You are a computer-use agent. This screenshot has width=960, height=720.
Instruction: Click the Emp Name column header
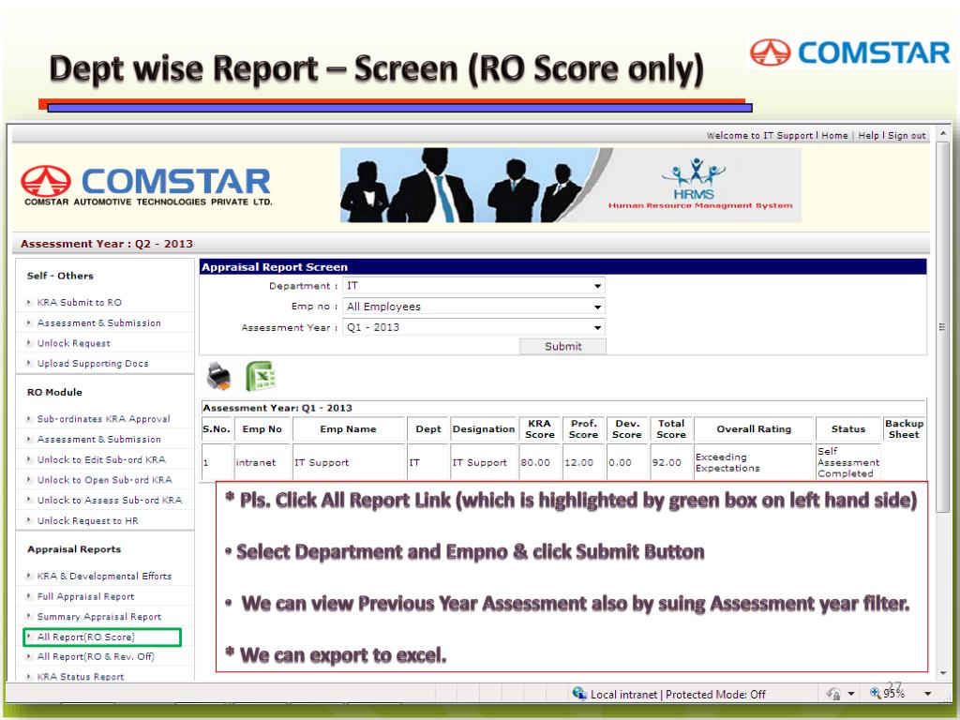[x=348, y=428]
